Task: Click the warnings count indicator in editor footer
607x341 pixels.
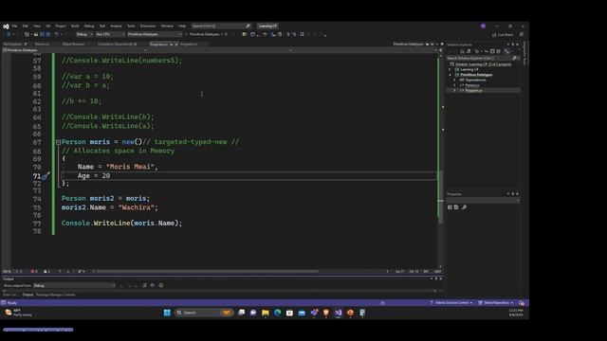Action: 46,272
